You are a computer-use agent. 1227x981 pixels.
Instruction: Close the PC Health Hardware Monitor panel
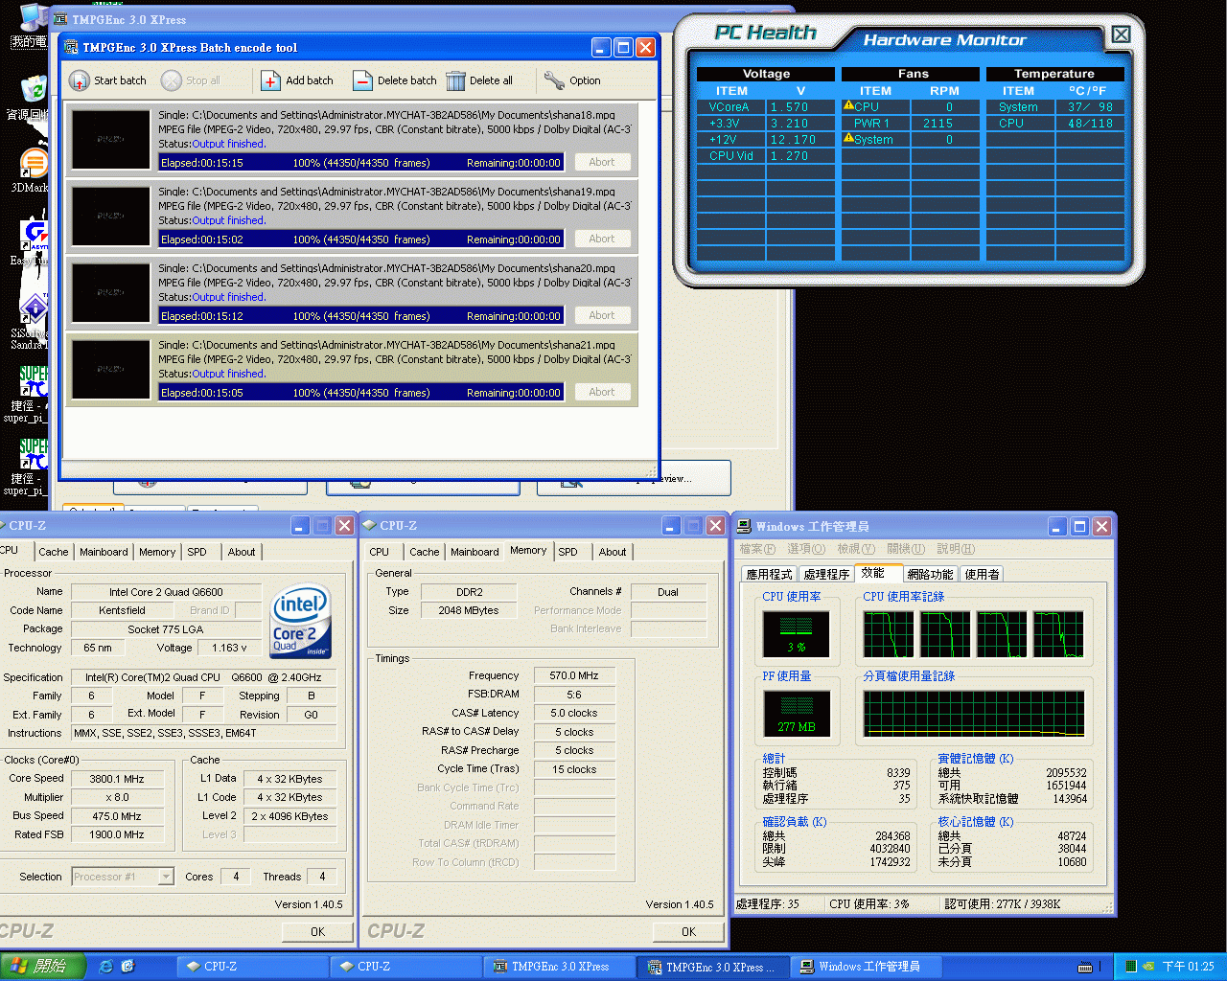1121,34
